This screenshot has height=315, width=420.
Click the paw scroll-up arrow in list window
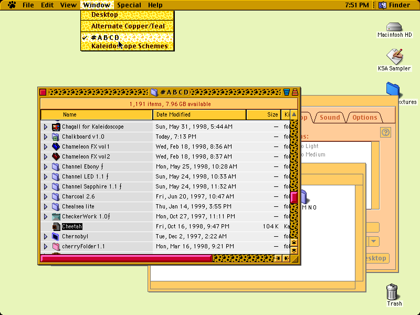click(294, 243)
